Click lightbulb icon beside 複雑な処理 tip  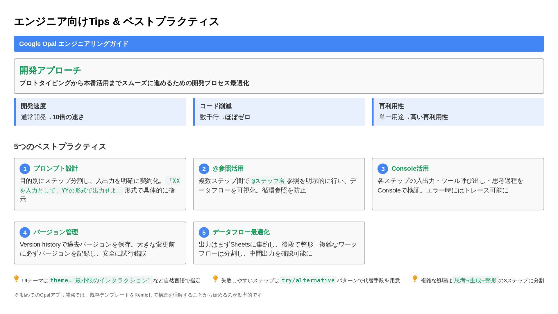tap(415, 279)
